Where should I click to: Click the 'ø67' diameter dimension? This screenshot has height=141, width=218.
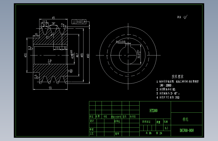pyautogui.click(x=77, y=55)
